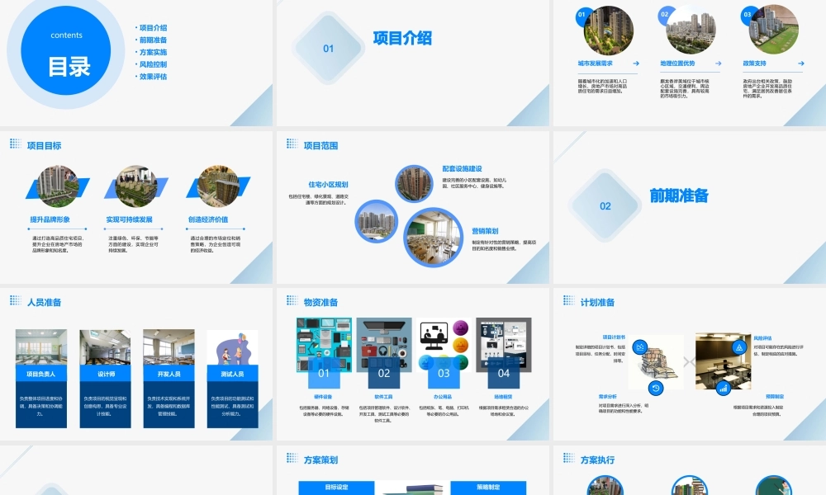Viewport: 826px width, 495px height.
Task: Click the 实现可持续发展 heading
Action: pos(129,219)
